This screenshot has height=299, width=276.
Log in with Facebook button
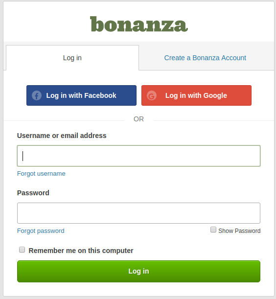coord(81,95)
